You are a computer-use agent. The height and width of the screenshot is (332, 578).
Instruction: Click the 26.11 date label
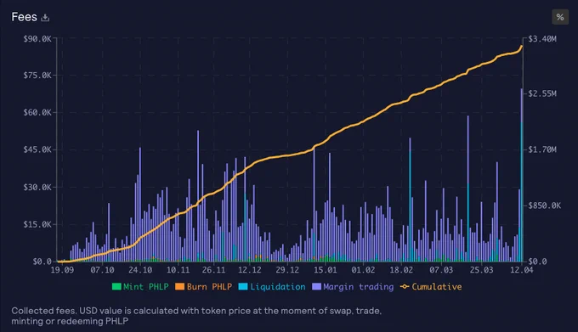[213, 270]
